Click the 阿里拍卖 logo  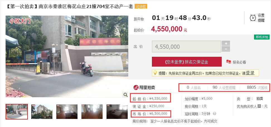click(x=144, y=87)
